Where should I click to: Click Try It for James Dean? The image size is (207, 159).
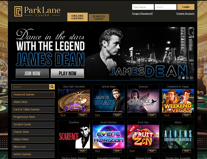tap(97, 115)
